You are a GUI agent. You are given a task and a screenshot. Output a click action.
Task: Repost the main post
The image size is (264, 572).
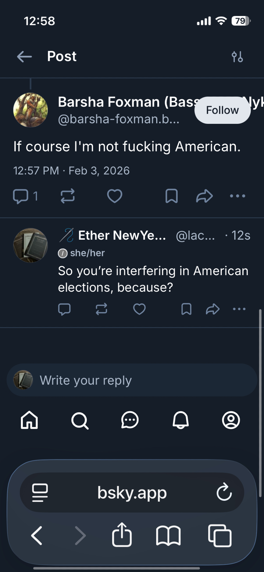[x=68, y=196]
